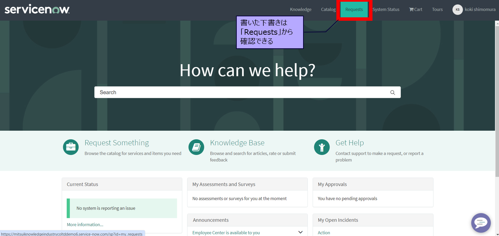Click the Announcements panel header
Image resolution: width=499 pixels, height=236 pixels.
tap(247, 220)
